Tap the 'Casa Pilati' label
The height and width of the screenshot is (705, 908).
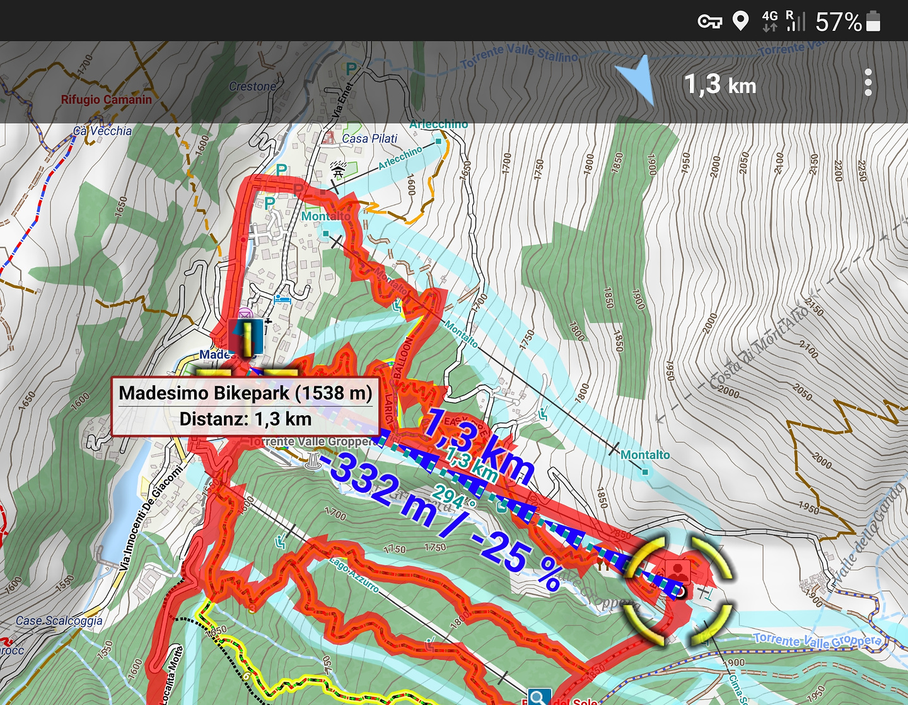click(x=370, y=139)
